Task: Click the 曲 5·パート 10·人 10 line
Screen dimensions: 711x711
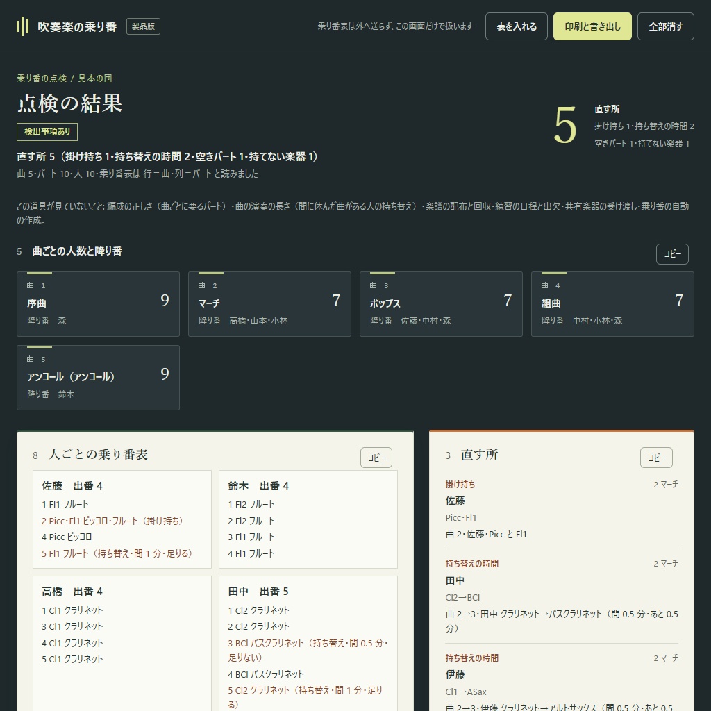Action: (137, 174)
